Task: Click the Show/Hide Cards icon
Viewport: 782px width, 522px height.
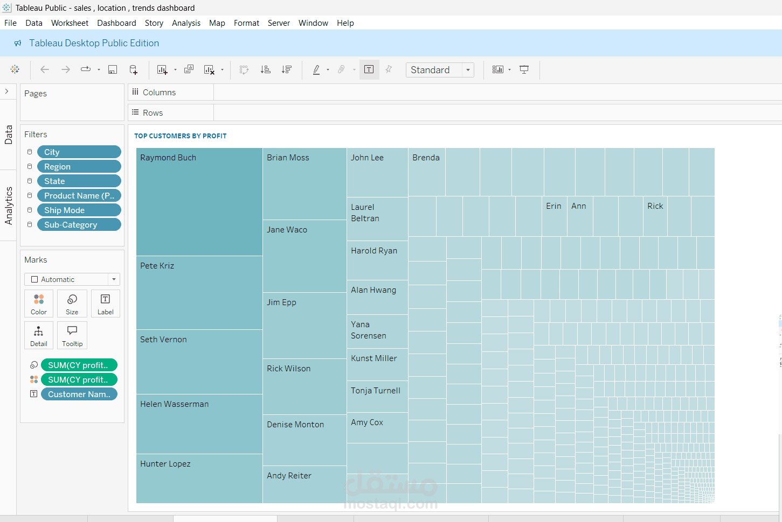Action: (498, 69)
